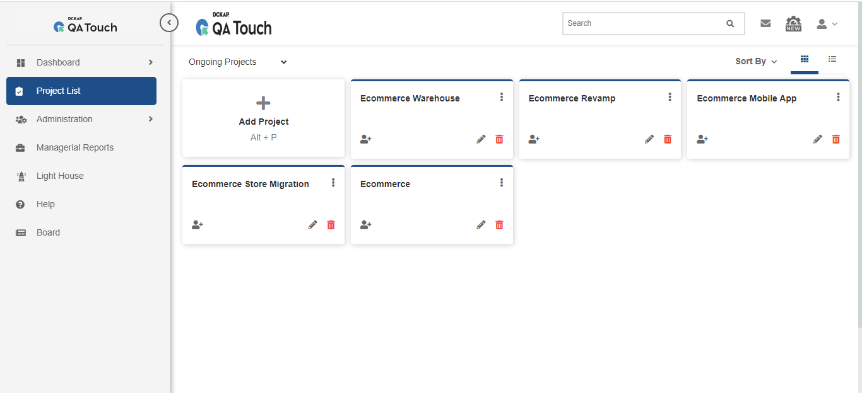Open the Ecommerce project title
Viewport: 862px width, 393px height.
[385, 184]
